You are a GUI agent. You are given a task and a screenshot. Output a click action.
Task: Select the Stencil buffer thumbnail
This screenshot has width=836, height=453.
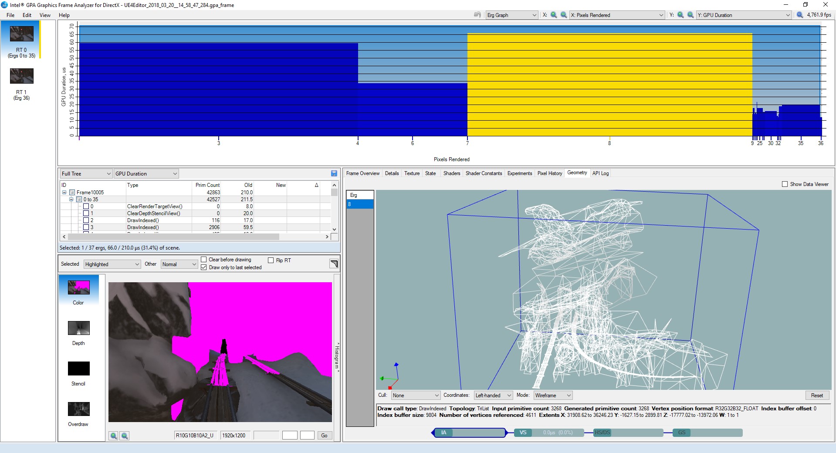tap(78, 368)
